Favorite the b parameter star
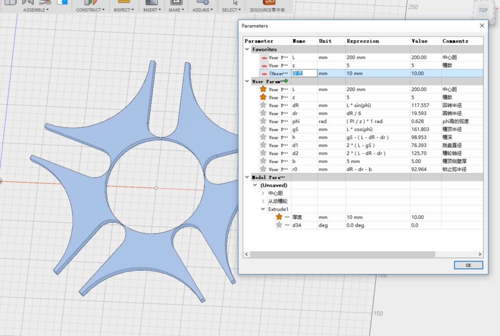Image resolution: width=500 pixels, height=336 pixels. (x=263, y=161)
